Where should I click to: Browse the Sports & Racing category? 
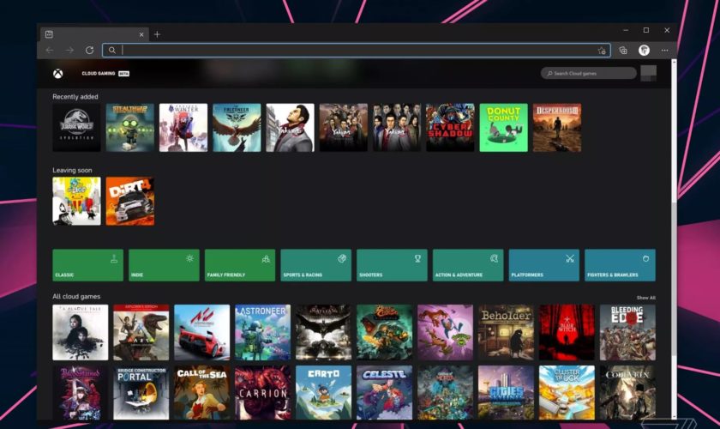tap(315, 265)
